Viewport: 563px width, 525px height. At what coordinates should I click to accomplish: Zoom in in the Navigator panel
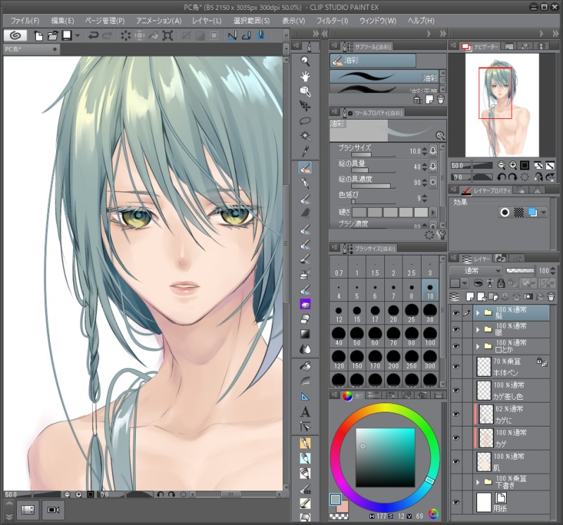point(513,165)
